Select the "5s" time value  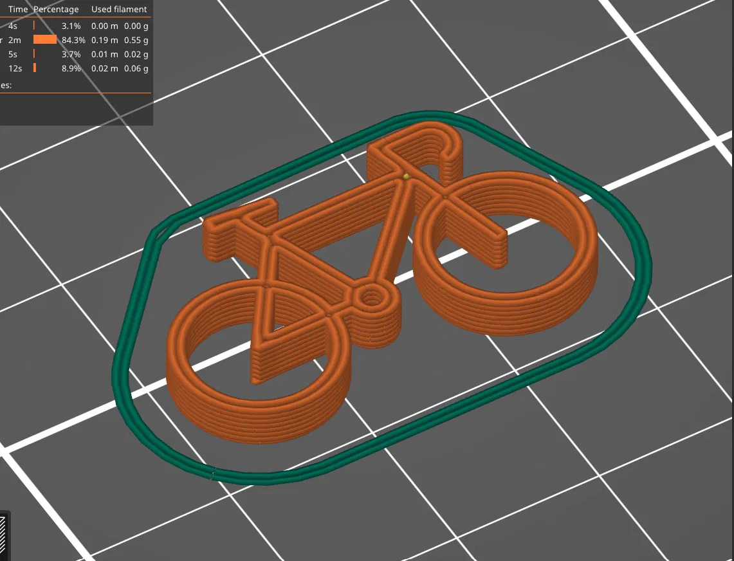pyautogui.click(x=13, y=54)
